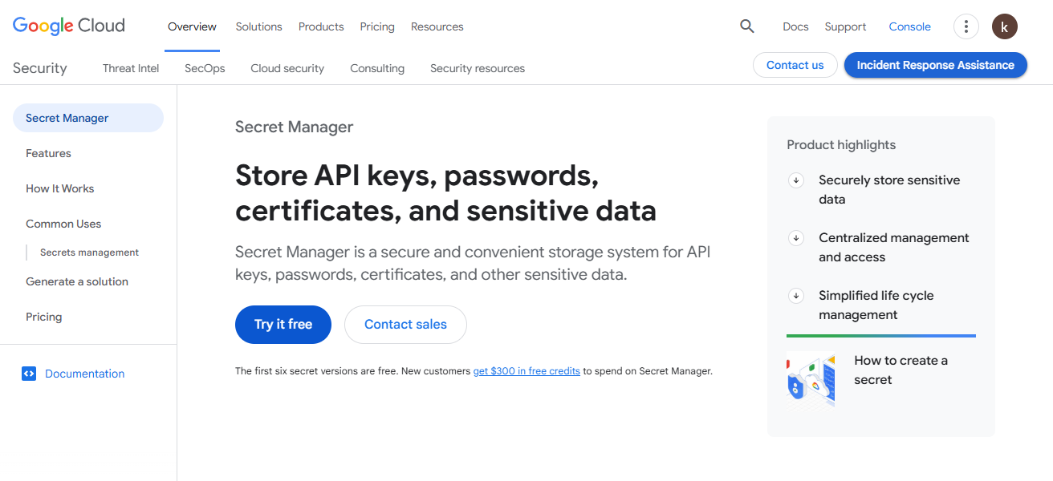The image size is (1053, 481).
Task: Open Secrets management under Common Uses
Action: coord(89,252)
